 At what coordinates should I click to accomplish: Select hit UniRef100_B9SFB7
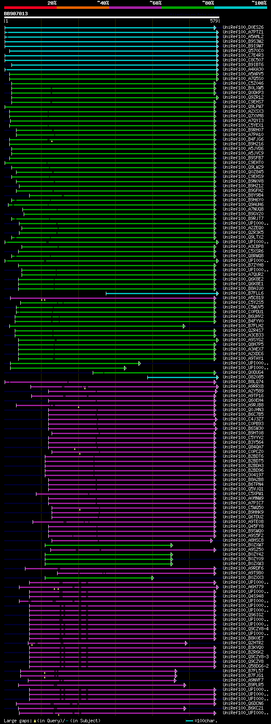click(x=243, y=158)
